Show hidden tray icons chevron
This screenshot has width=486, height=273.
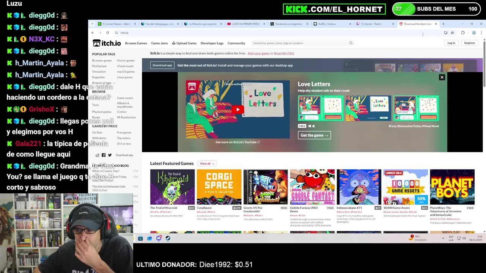coord(443,238)
